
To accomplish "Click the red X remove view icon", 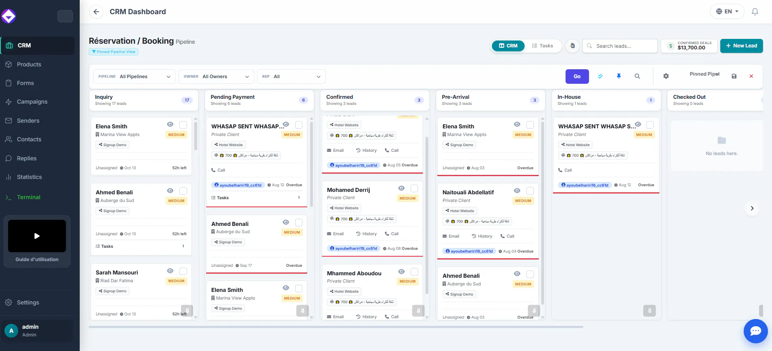I will coord(751,76).
